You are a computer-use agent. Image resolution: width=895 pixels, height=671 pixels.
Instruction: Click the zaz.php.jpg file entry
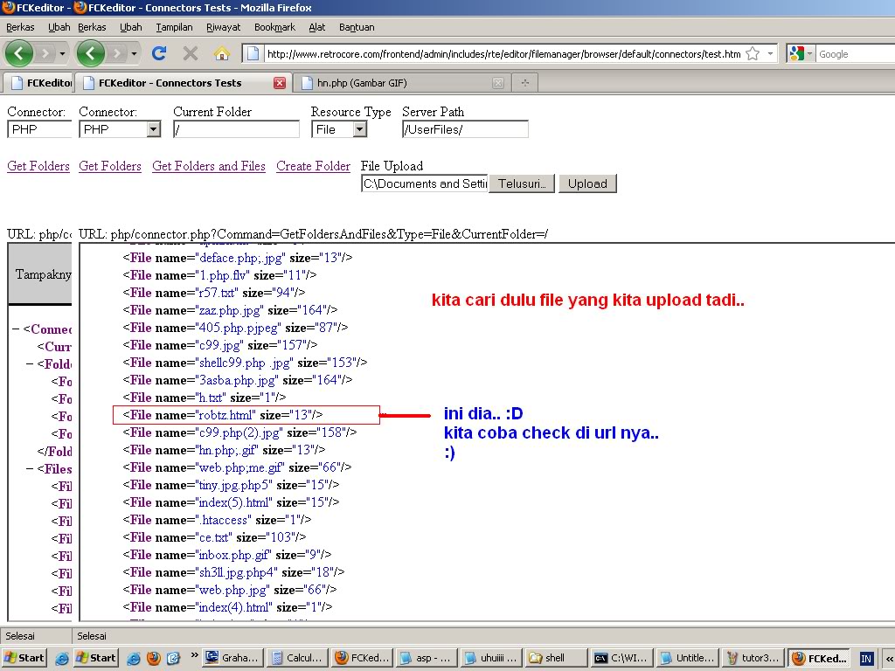[x=230, y=310]
